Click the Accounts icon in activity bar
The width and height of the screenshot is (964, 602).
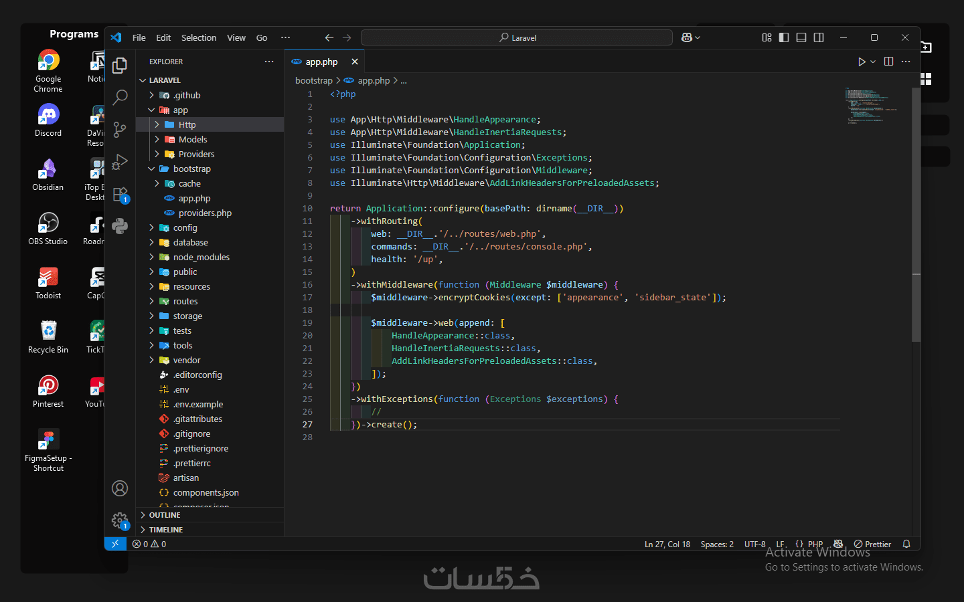120,488
